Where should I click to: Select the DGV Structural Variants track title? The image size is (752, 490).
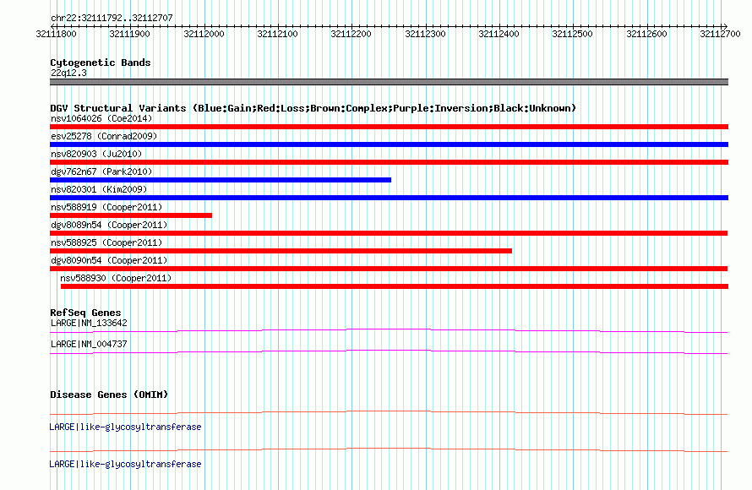[313, 108]
